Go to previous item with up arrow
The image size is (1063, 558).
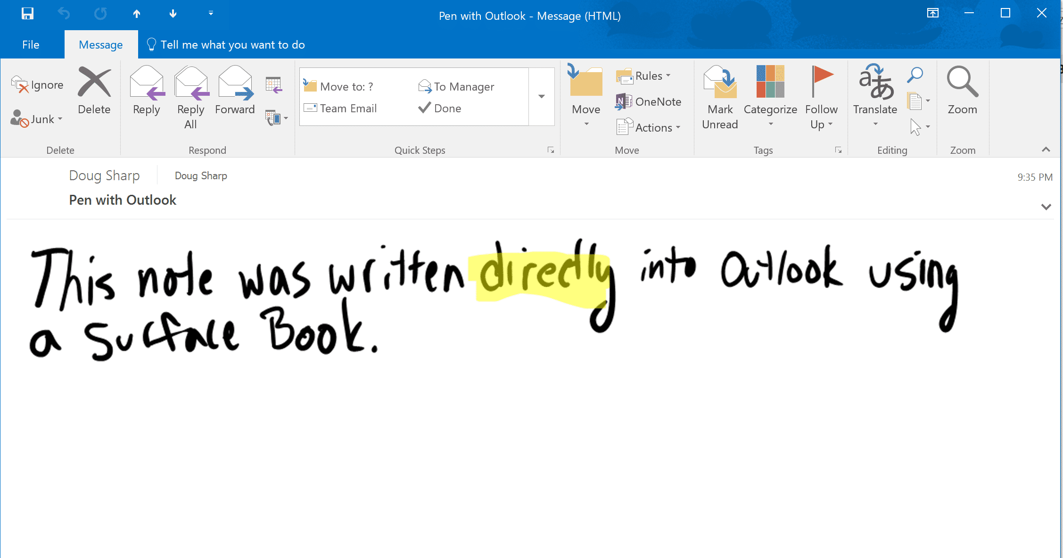tap(137, 14)
